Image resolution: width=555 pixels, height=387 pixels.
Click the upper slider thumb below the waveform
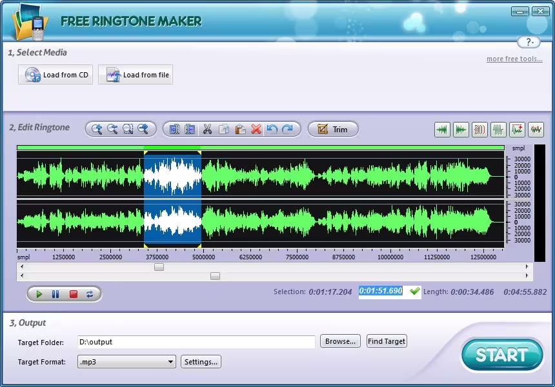click(159, 267)
